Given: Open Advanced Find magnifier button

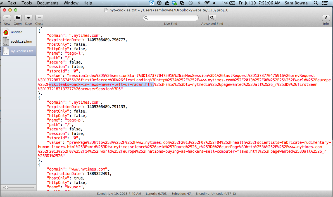Looking at the screenshot, I should tap(212, 18).
